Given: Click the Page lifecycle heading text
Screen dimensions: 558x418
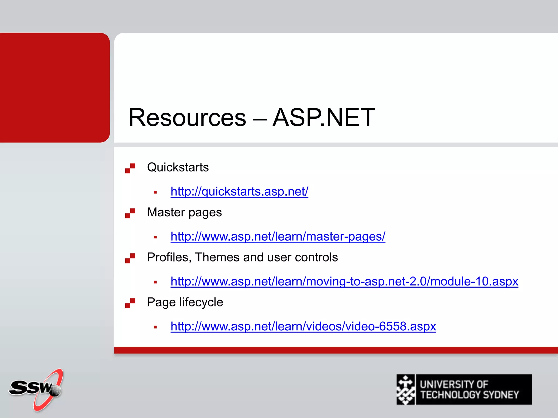Looking at the screenshot, I should [185, 302].
